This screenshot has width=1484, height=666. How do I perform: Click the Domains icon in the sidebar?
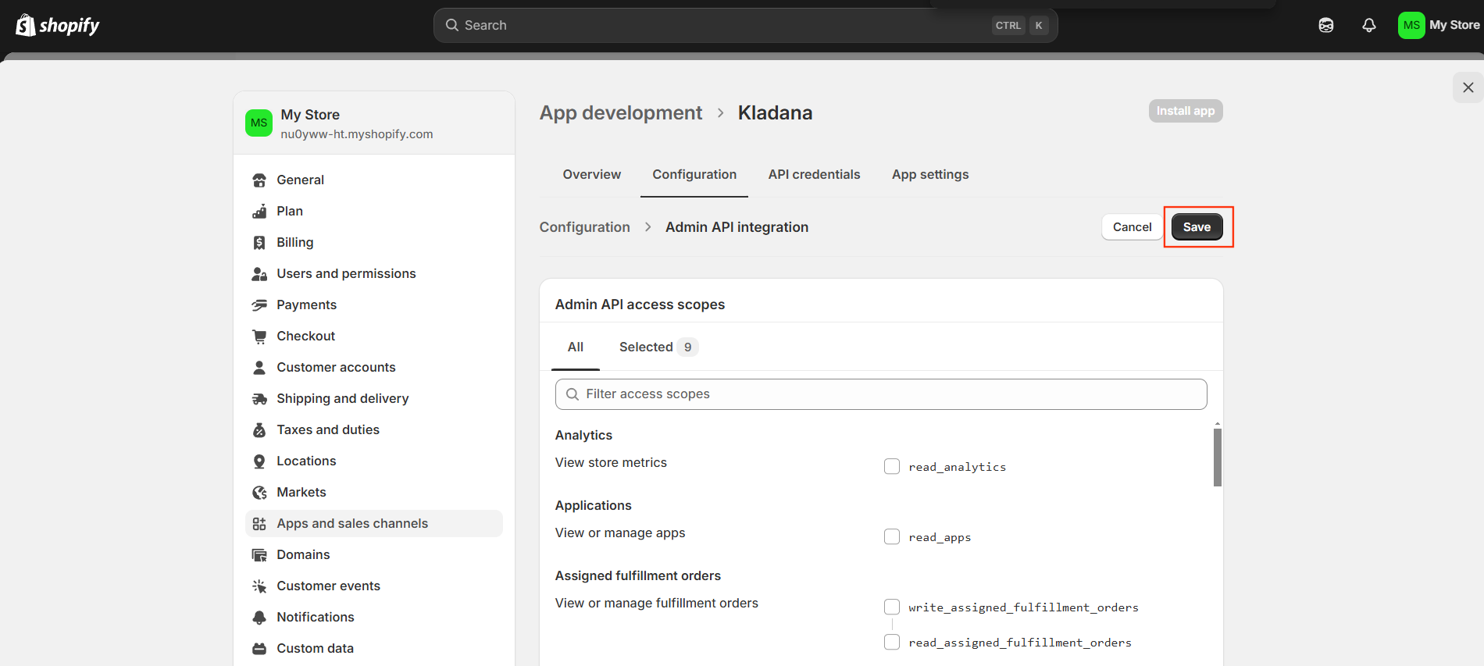pos(259,555)
